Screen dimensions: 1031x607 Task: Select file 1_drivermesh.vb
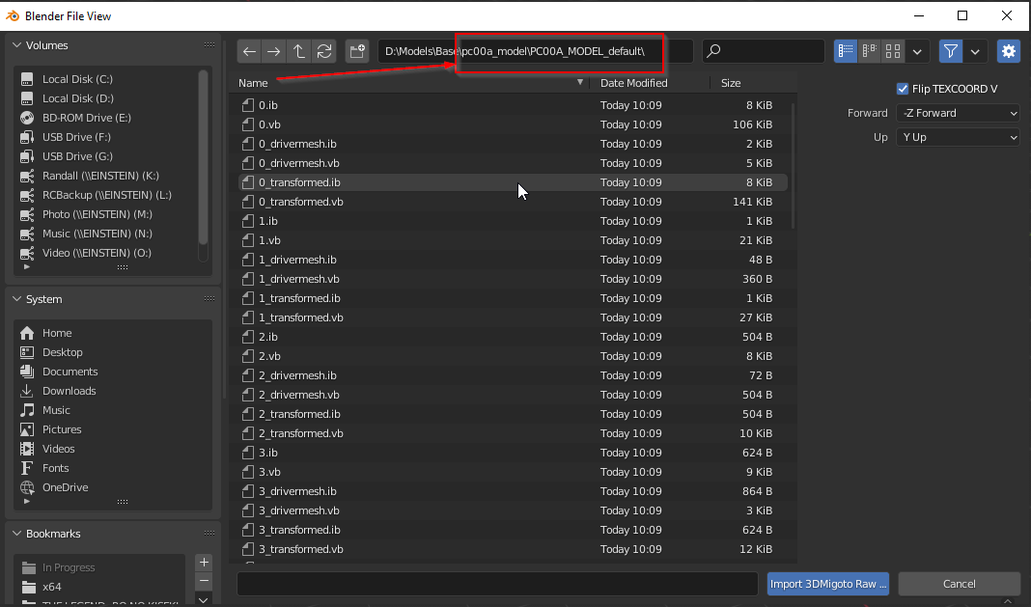pyautogui.click(x=513, y=279)
